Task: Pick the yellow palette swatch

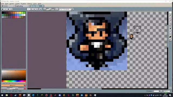Action: tap(20, 13)
